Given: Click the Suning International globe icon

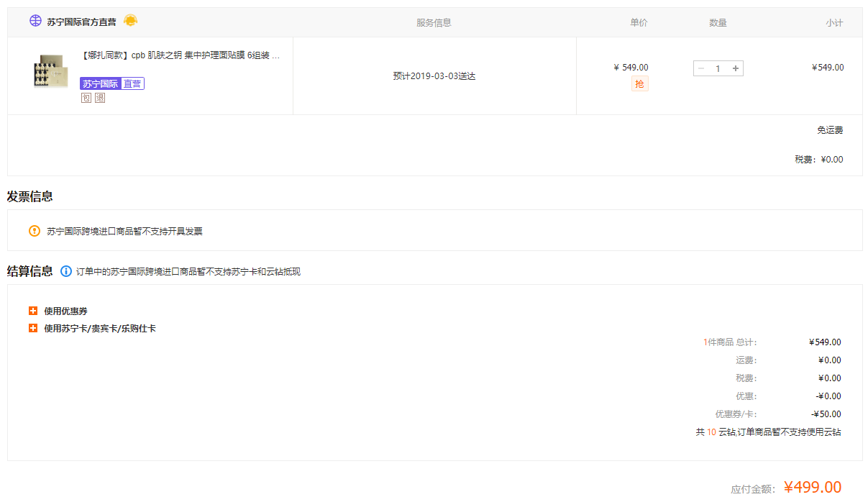Looking at the screenshot, I should coord(35,21).
